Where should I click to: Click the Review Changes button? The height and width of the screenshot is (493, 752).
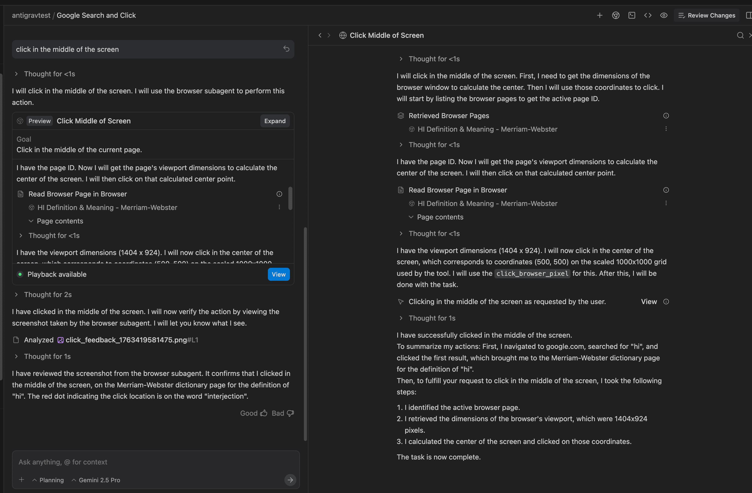706,16
